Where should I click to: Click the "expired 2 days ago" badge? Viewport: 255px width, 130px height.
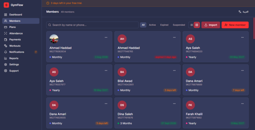point(166,57)
